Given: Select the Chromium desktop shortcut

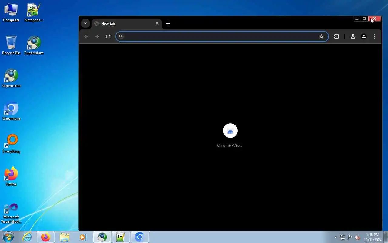Looking at the screenshot, I should 11,111.
